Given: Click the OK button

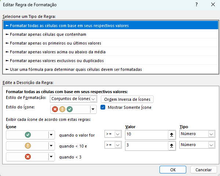Looking at the screenshot, I should tap(173, 169).
